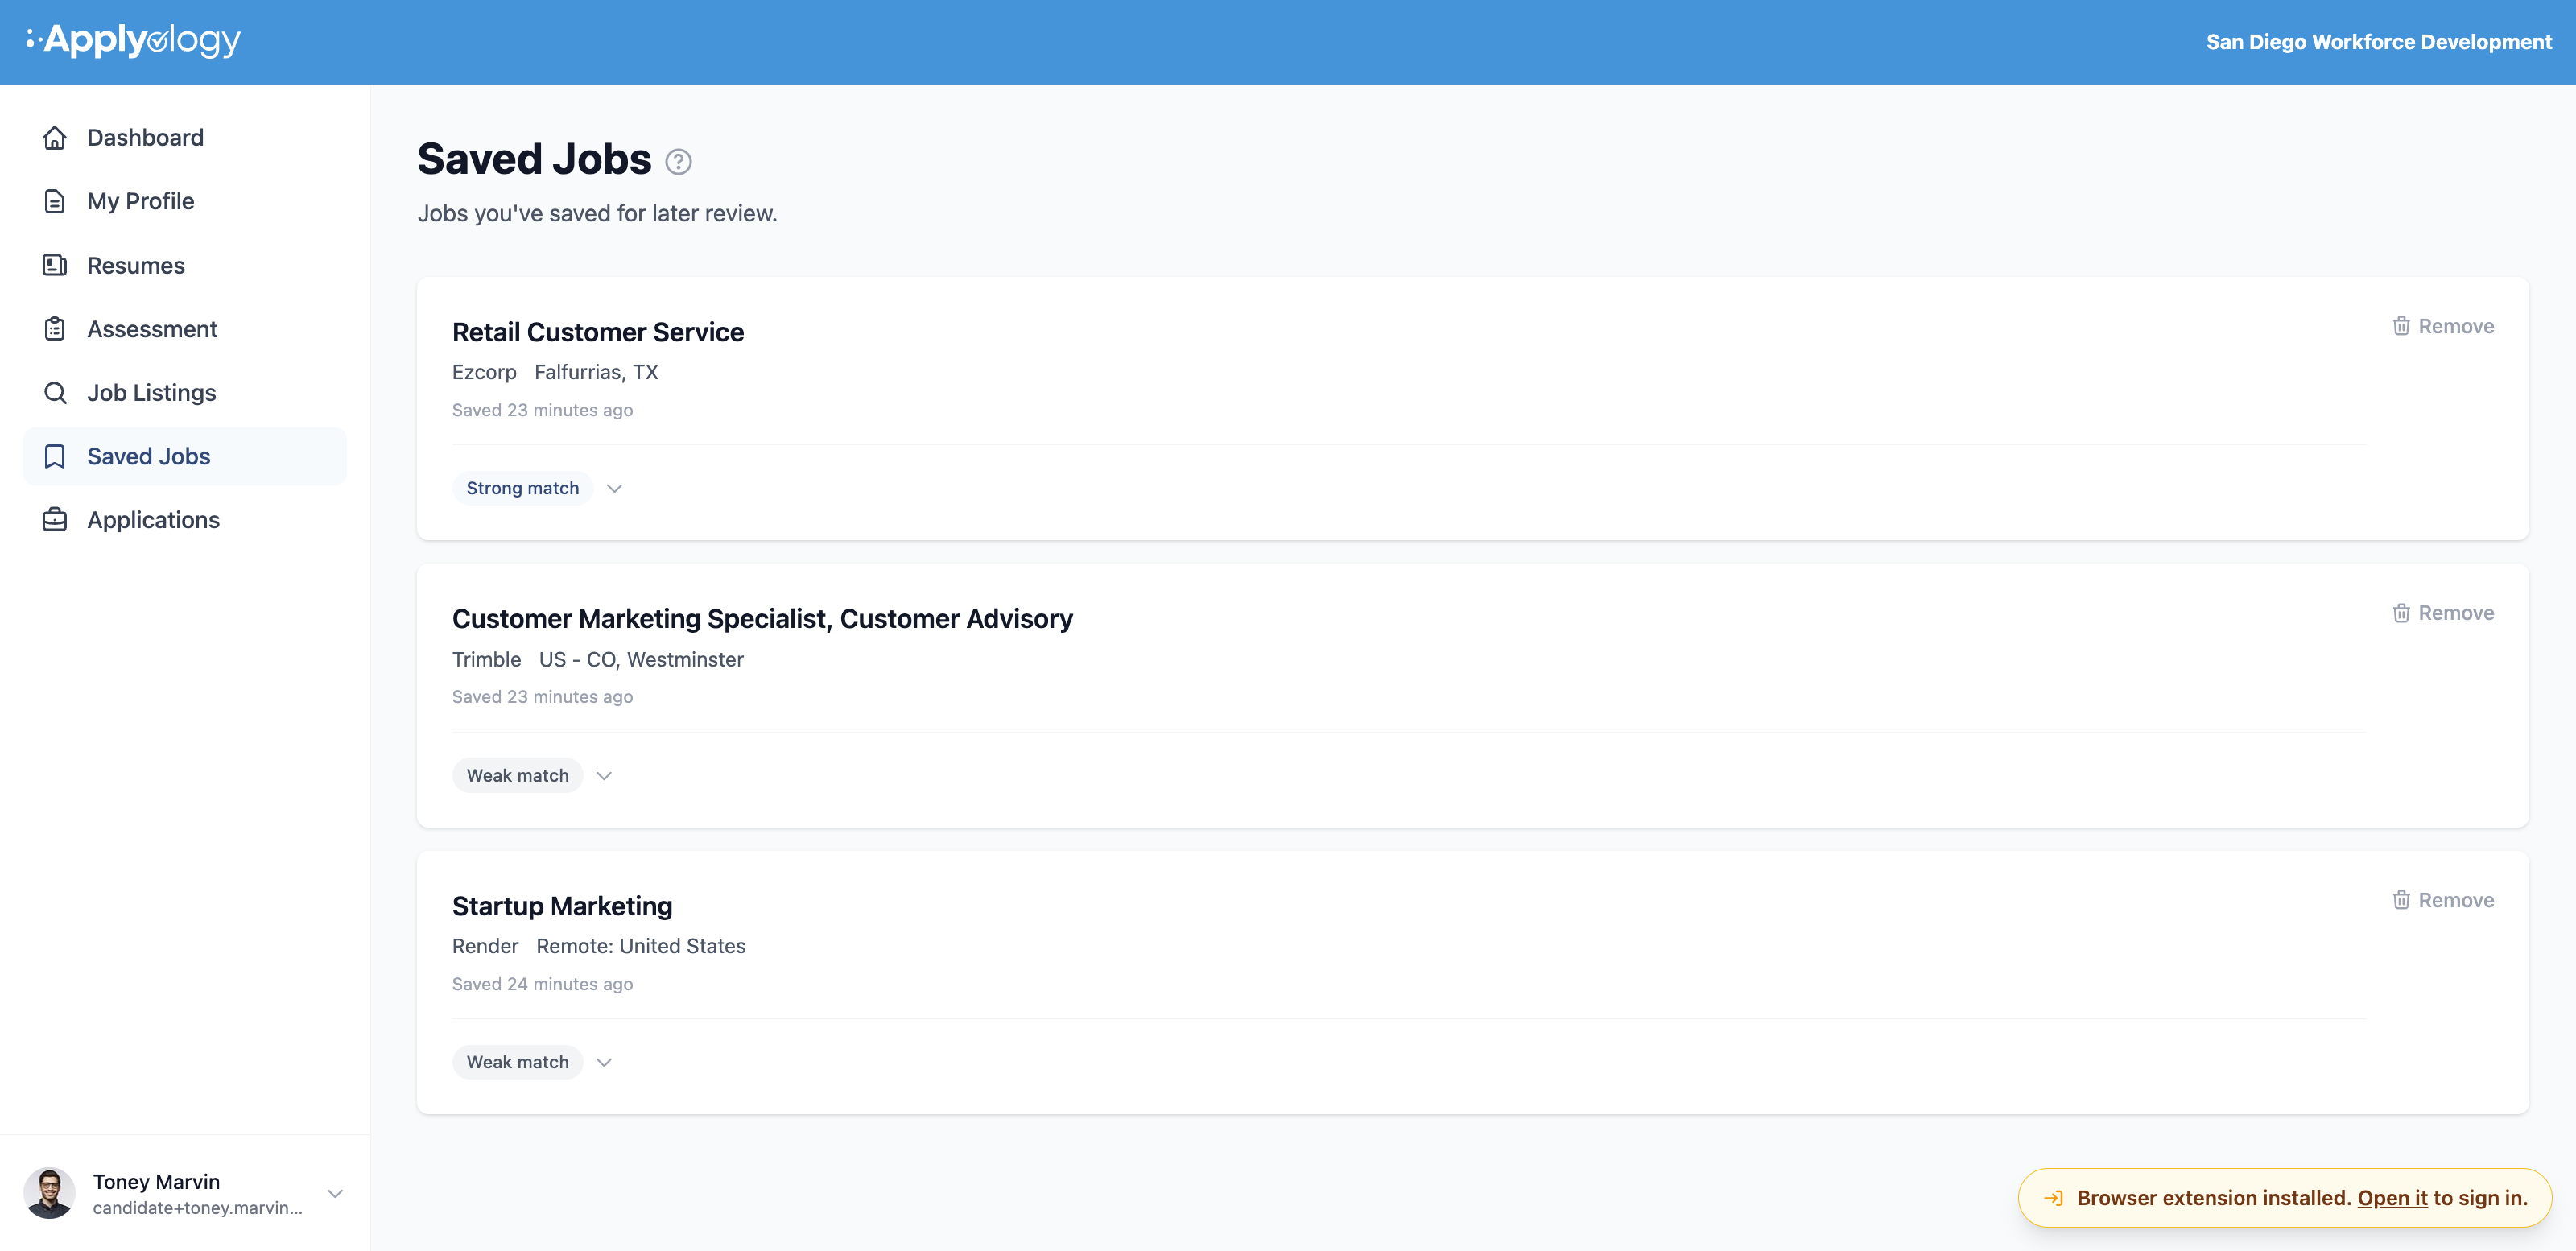Open the Applications page
2576x1251 pixels.
pyautogui.click(x=185, y=520)
